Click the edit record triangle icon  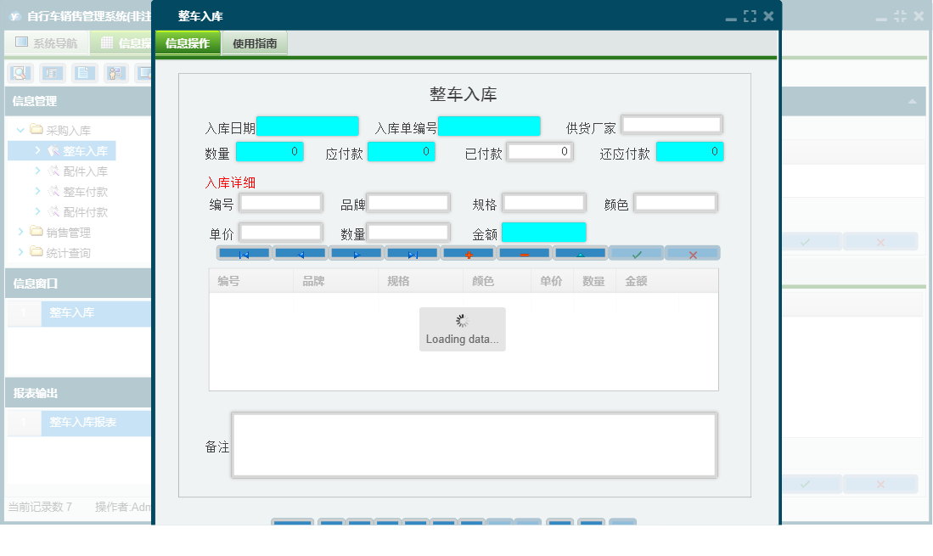point(580,252)
